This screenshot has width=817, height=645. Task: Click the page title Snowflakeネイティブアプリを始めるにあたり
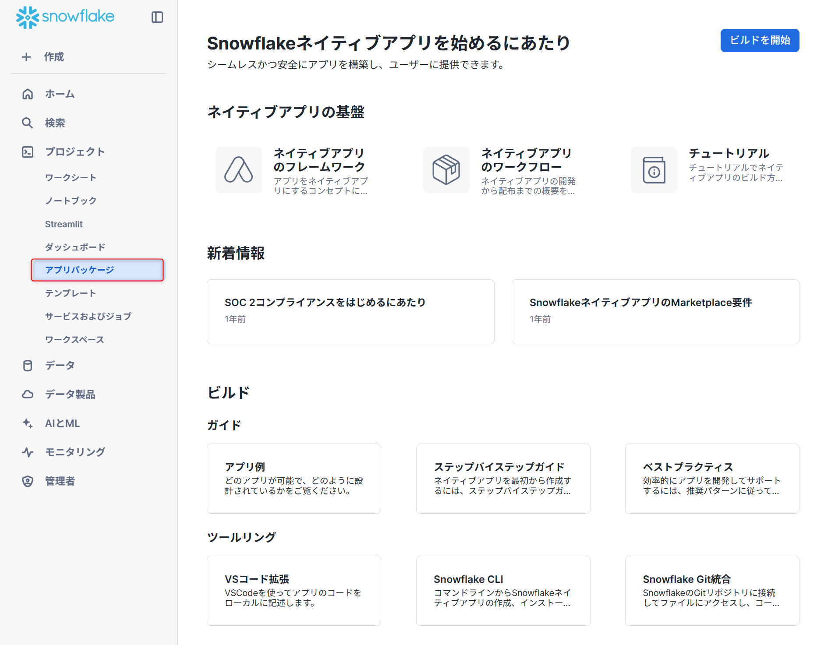click(x=389, y=43)
